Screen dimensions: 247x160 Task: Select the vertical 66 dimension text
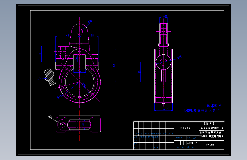tap(114, 65)
